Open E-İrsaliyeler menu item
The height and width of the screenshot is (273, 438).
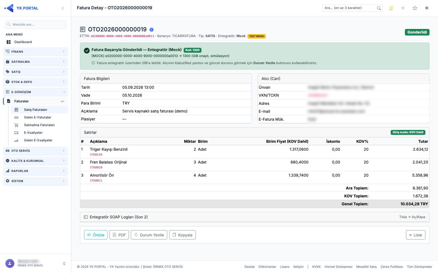click(x=39, y=133)
